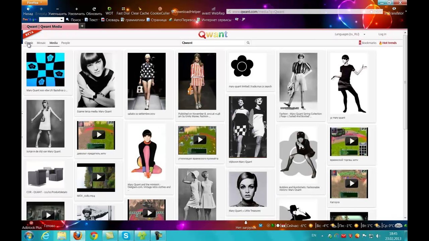Image resolution: width=429 pixels, height=241 pixels.
Task: Switch to the Classic tab
Action: click(29, 43)
